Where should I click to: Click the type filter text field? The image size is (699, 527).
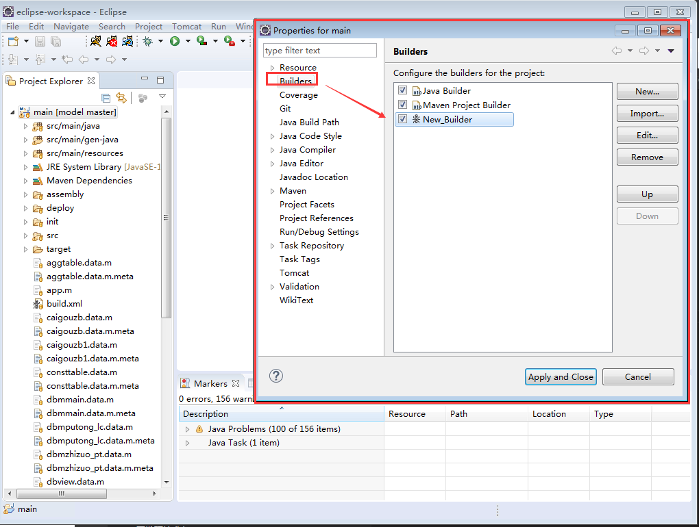[x=320, y=50]
